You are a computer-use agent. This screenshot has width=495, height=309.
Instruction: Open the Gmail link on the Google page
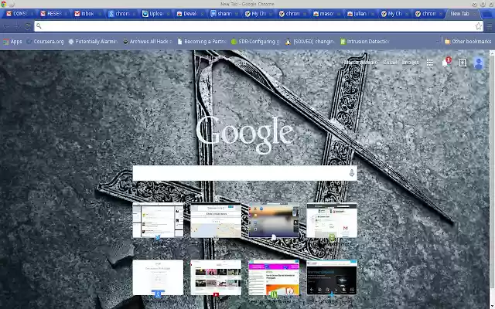pos(390,63)
